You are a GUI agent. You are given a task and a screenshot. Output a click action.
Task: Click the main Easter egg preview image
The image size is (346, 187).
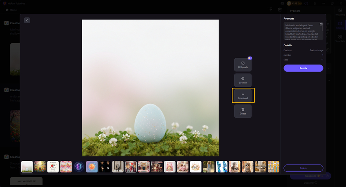tap(150, 88)
